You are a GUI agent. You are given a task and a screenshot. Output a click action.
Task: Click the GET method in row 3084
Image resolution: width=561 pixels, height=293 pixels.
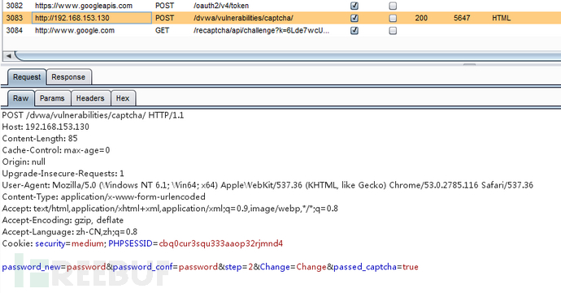pos(162,30)
